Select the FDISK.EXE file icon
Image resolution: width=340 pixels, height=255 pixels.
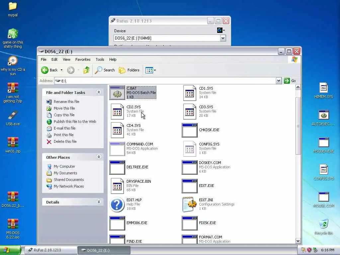click(x=190, y=223)
